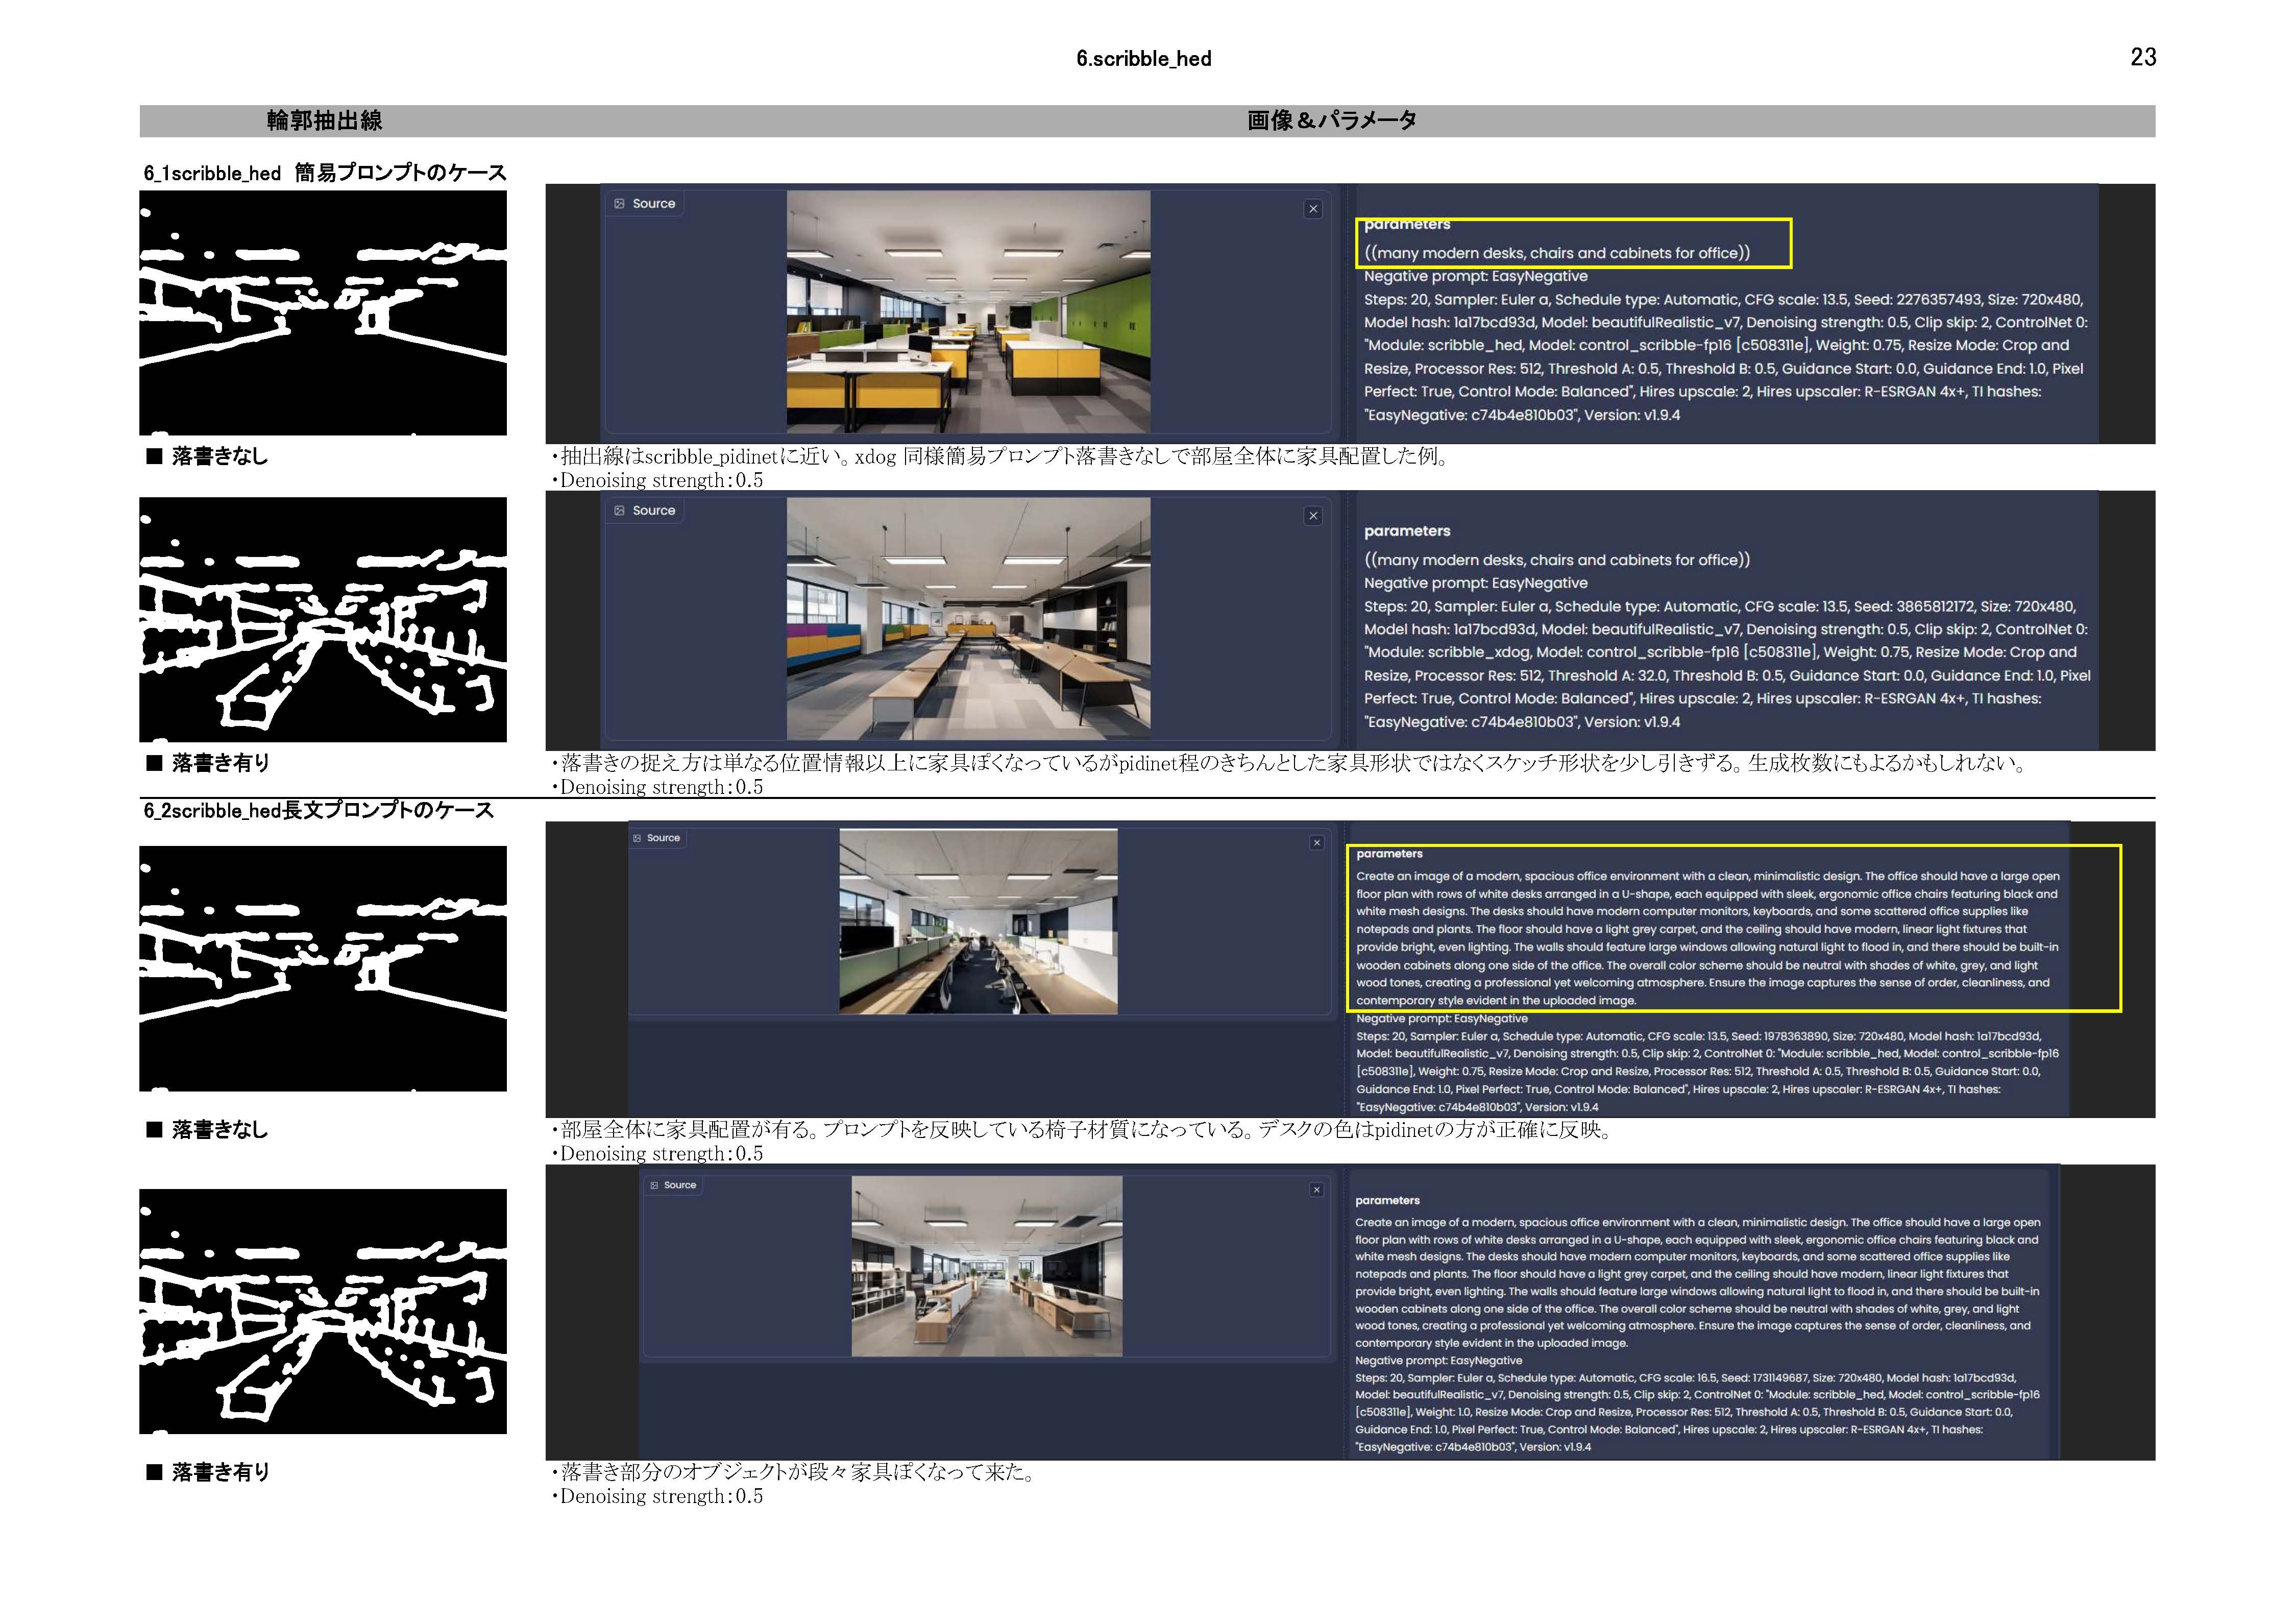
Task: Close the Source panel for seed 1978363890 image
Action: [x=1316, y=843]
